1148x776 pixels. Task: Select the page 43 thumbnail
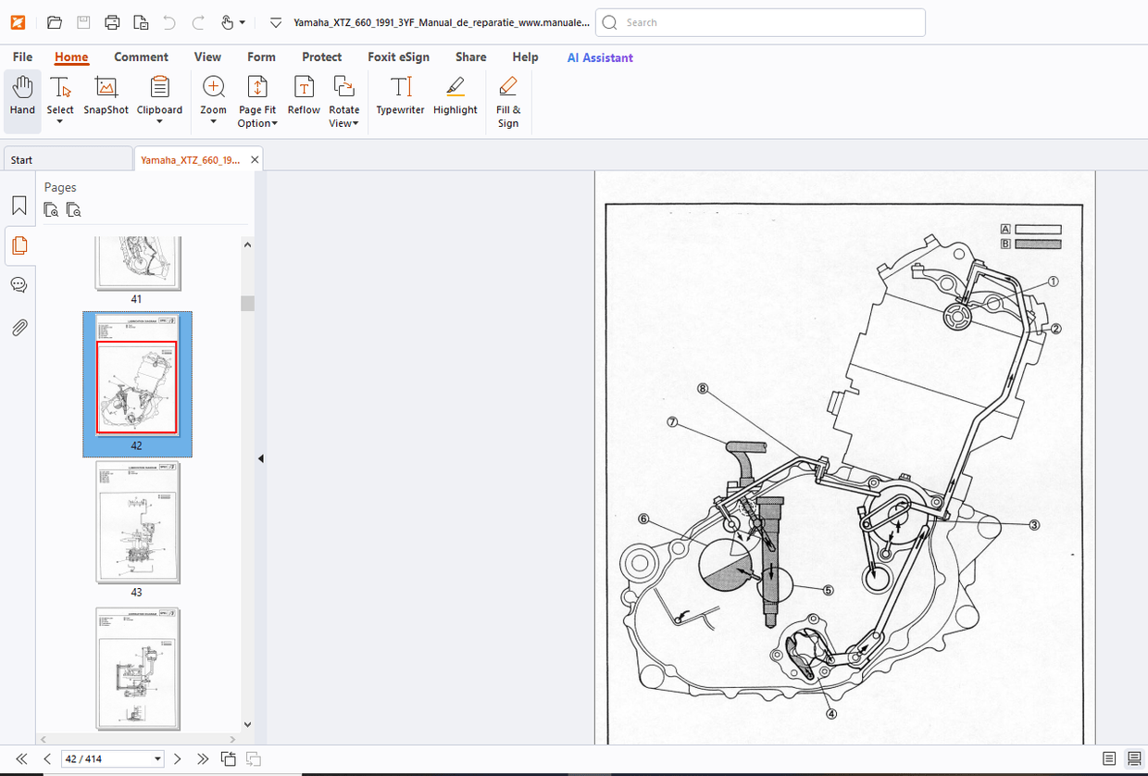(138, 523)
